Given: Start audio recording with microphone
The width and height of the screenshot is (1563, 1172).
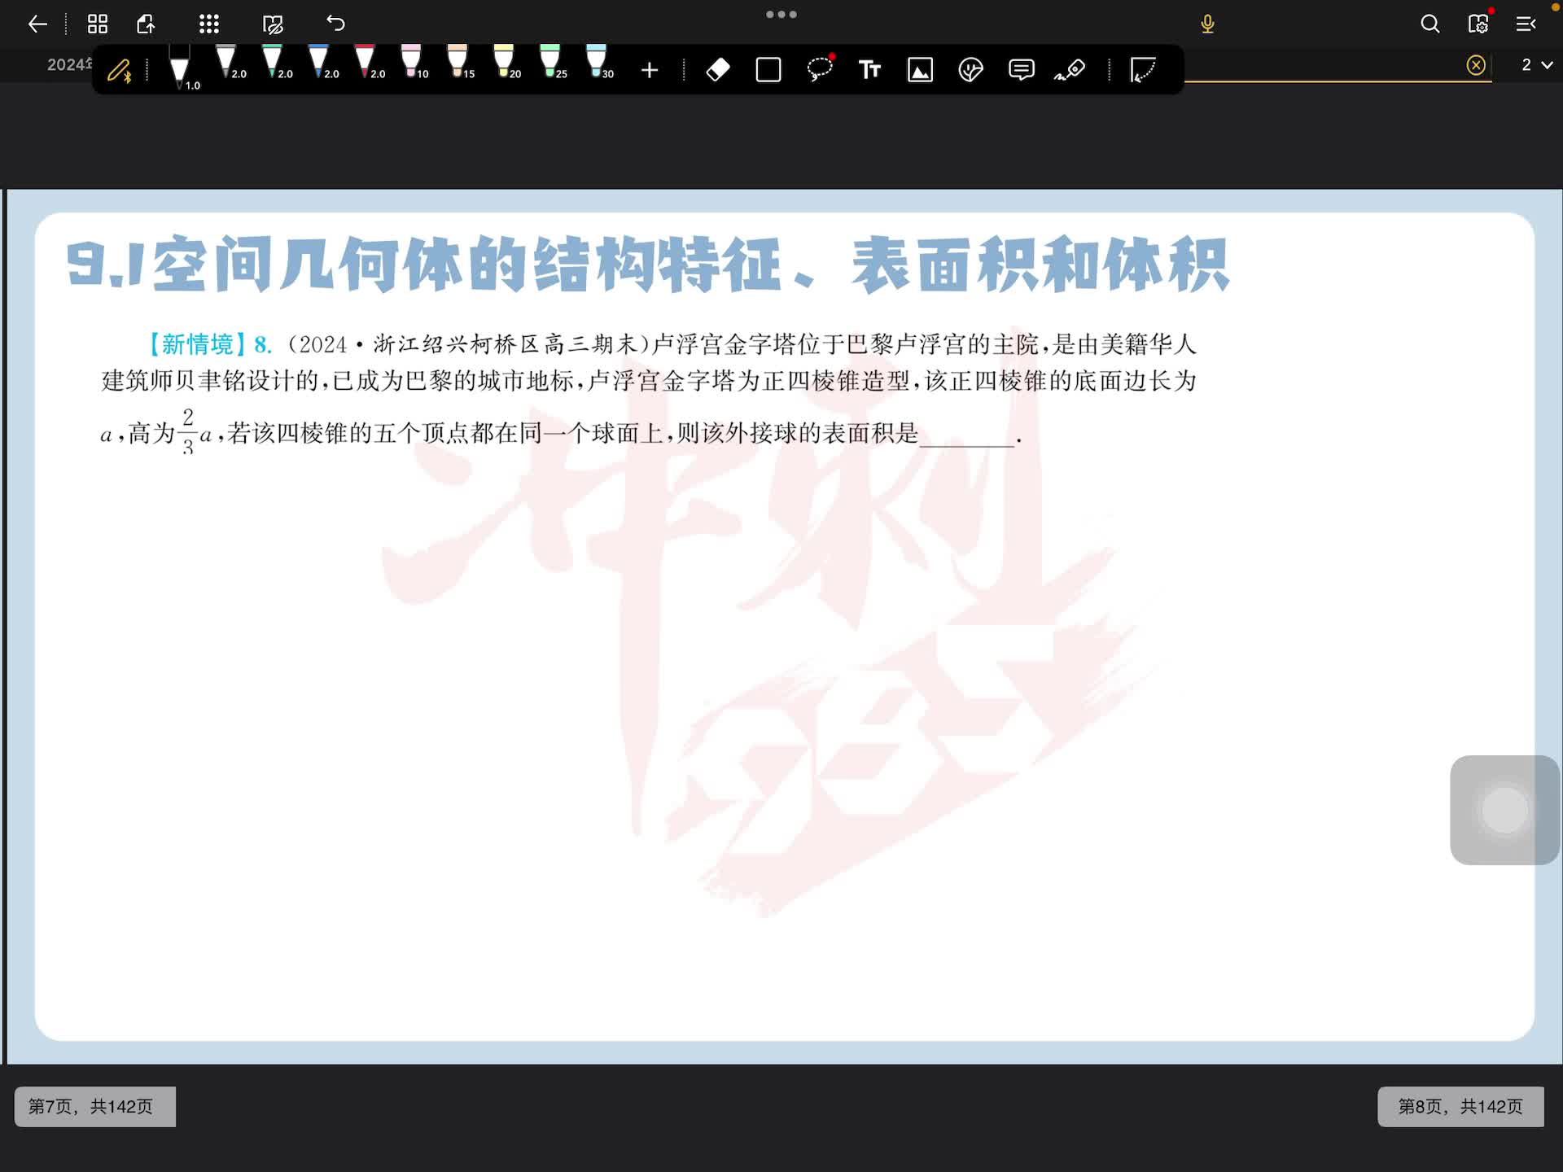Looking at the screenshot, I should (x=1207, y=24).
